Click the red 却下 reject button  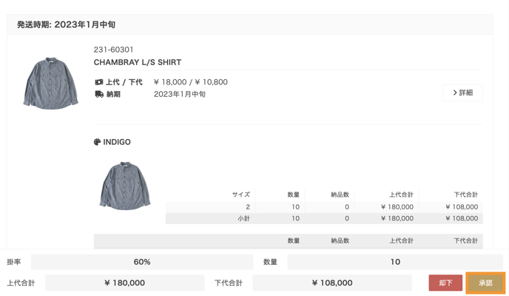(445, 283)
